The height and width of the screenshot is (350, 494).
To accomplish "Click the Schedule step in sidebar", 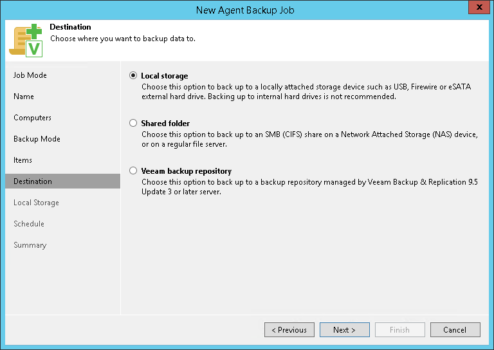I will (29, 224).
